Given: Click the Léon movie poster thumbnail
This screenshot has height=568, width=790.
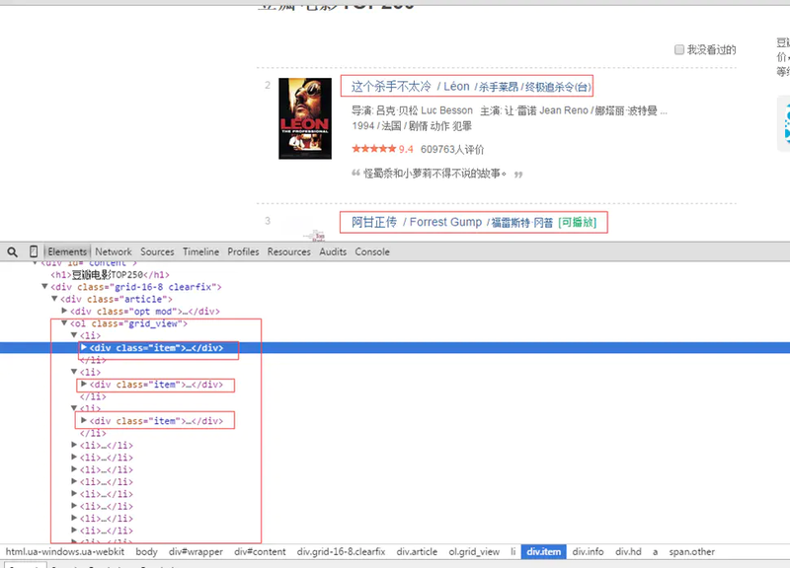Looking at the screenshot, I should 304,118.
